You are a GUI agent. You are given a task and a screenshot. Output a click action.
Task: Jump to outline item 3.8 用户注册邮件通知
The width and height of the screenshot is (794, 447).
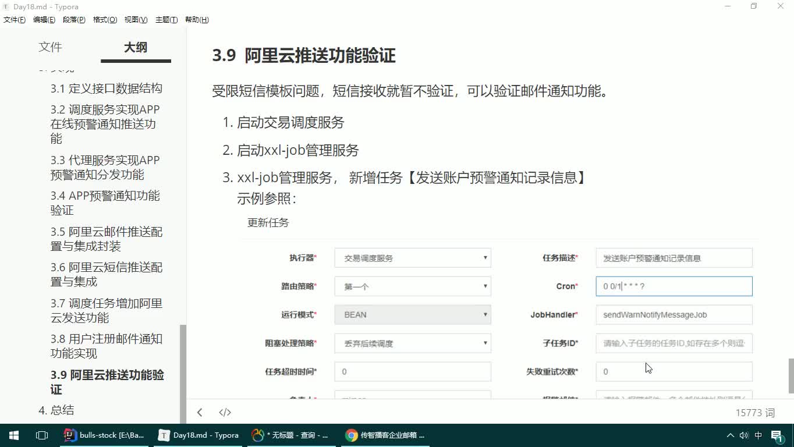[107, 346]
